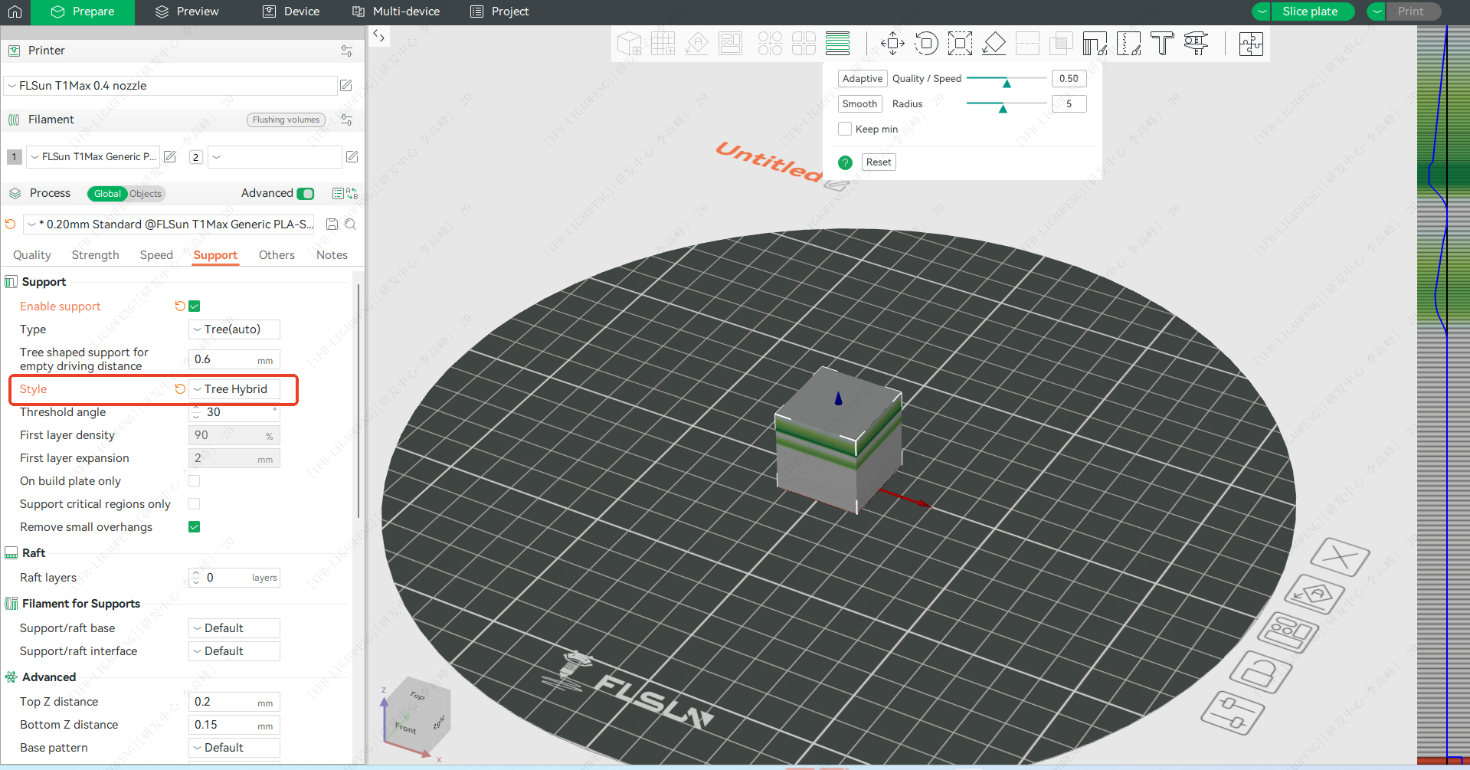Open the Assembly view puzzle icon
This screenshot has width=1470, height=770.
pos(1251,44)
